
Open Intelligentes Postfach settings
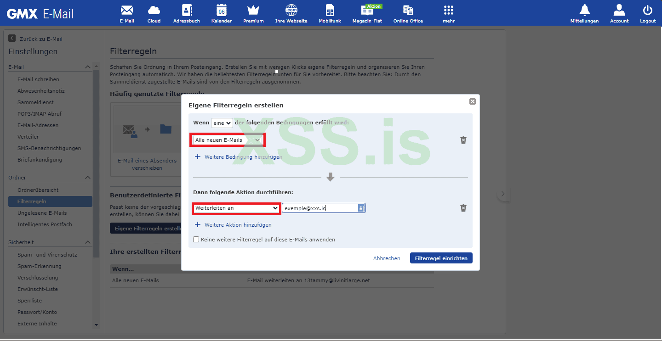(x=45, y=224)
